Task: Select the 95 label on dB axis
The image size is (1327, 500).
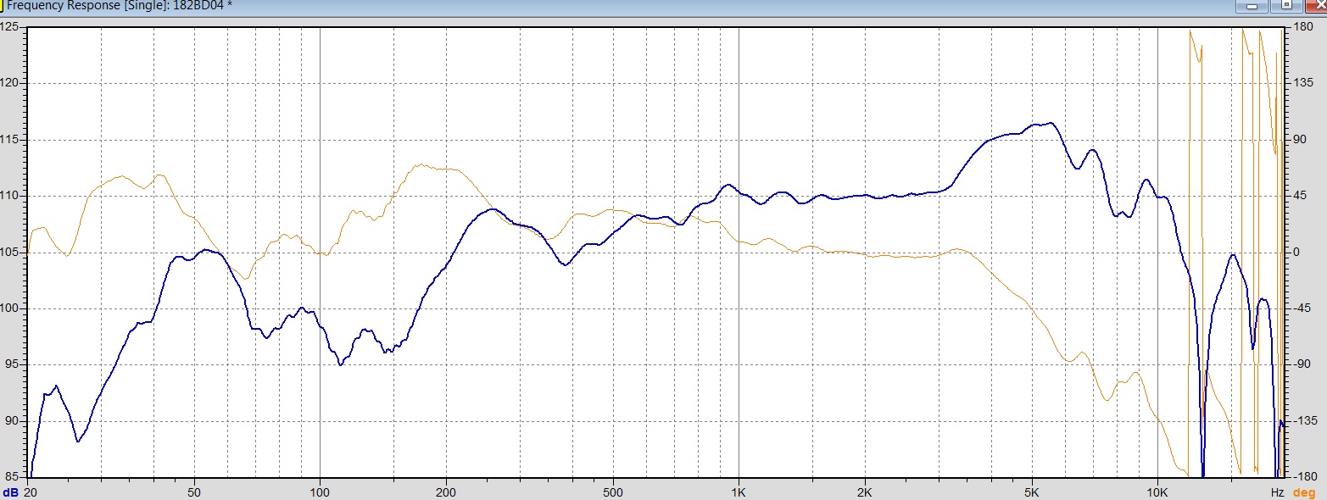Action: click(12, 364)
